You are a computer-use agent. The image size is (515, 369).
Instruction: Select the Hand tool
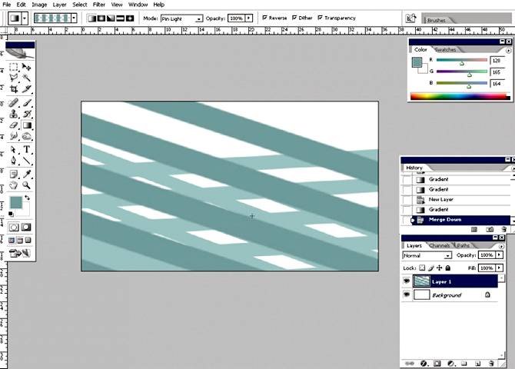tap(14, 185)
